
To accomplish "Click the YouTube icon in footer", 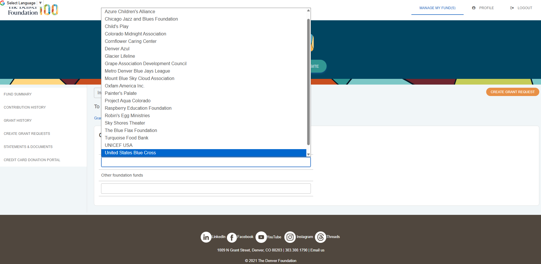I will coord(261,237).
